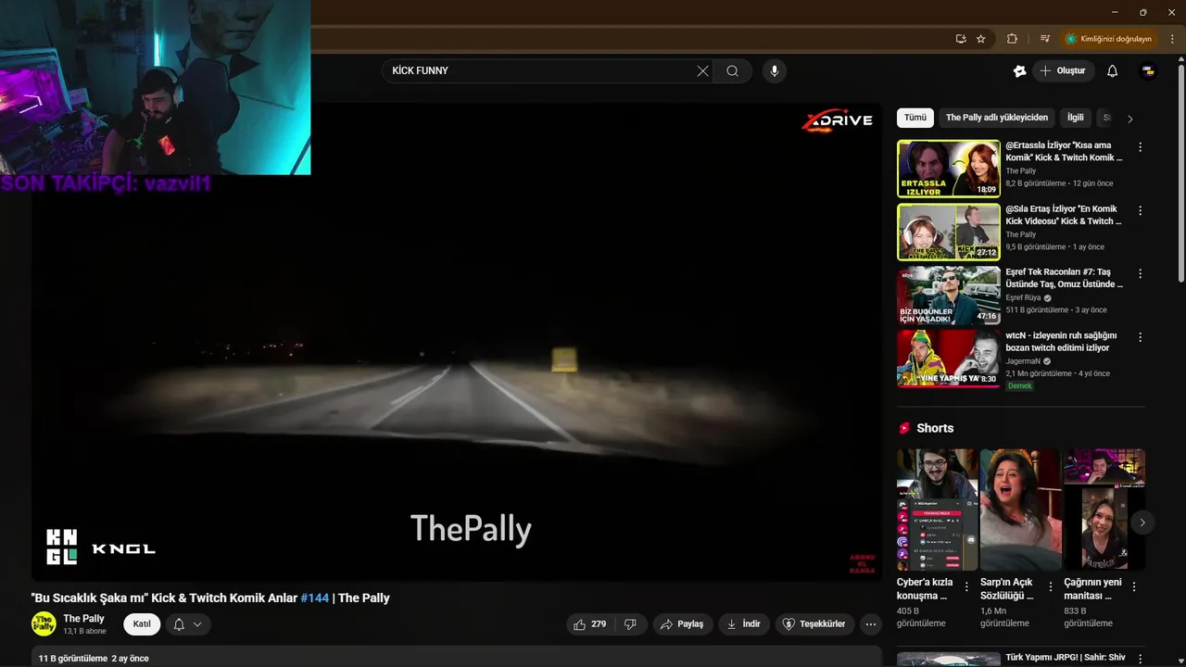Open options for the wtcN video
1186x667 pixels.
point(1141,337)
